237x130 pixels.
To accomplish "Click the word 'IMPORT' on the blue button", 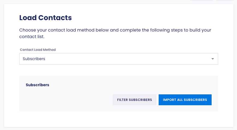I will tap(169, 100).
